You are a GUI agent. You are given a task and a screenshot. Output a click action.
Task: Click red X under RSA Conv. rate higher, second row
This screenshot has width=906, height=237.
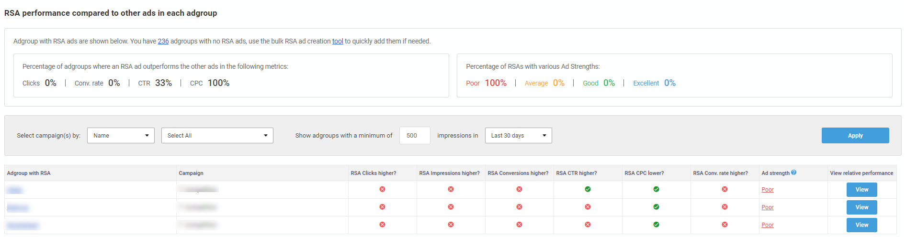[725, 207]
